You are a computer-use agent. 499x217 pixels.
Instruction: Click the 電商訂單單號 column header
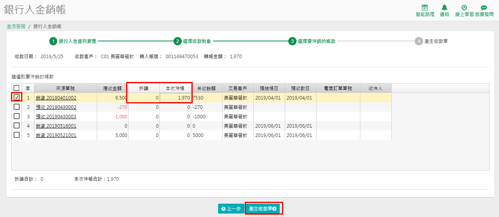(x=338, y=88)
